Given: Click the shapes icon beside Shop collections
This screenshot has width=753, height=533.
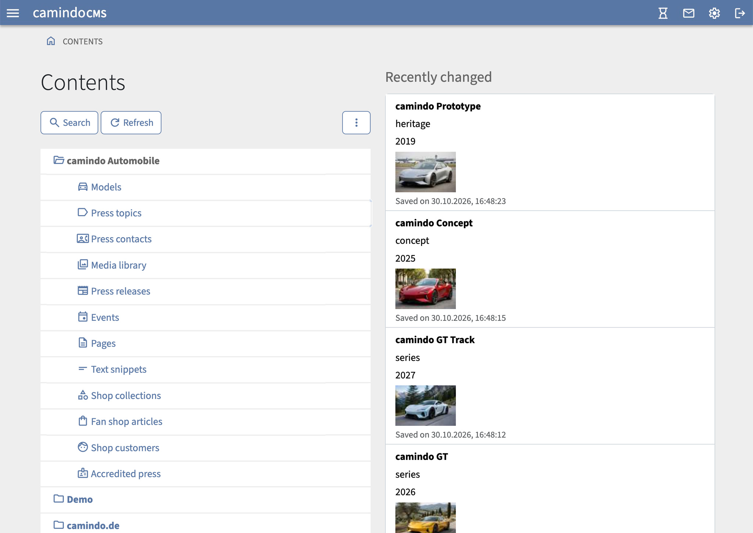Looking at the screenshot, I should (x=83, y=395).
